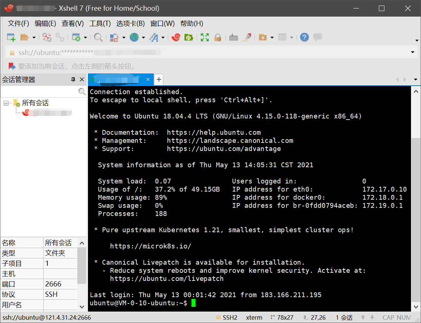Click the Find magnifier toolbar icon
The width and height of the screenshot is (421, 323).
pyautogui.click(x=98, y=37)
